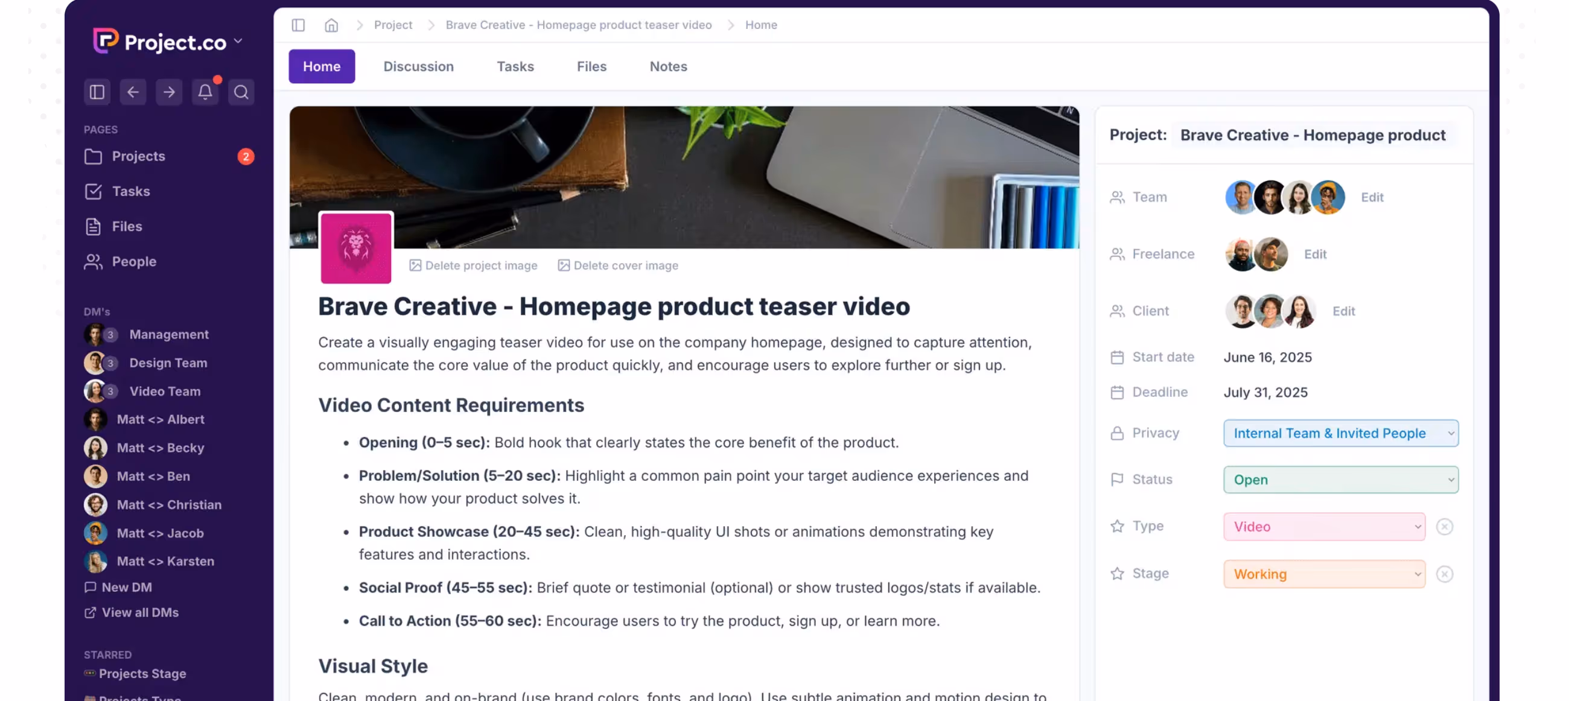Expand the Project.co workspace dropdown

[239, 42]
